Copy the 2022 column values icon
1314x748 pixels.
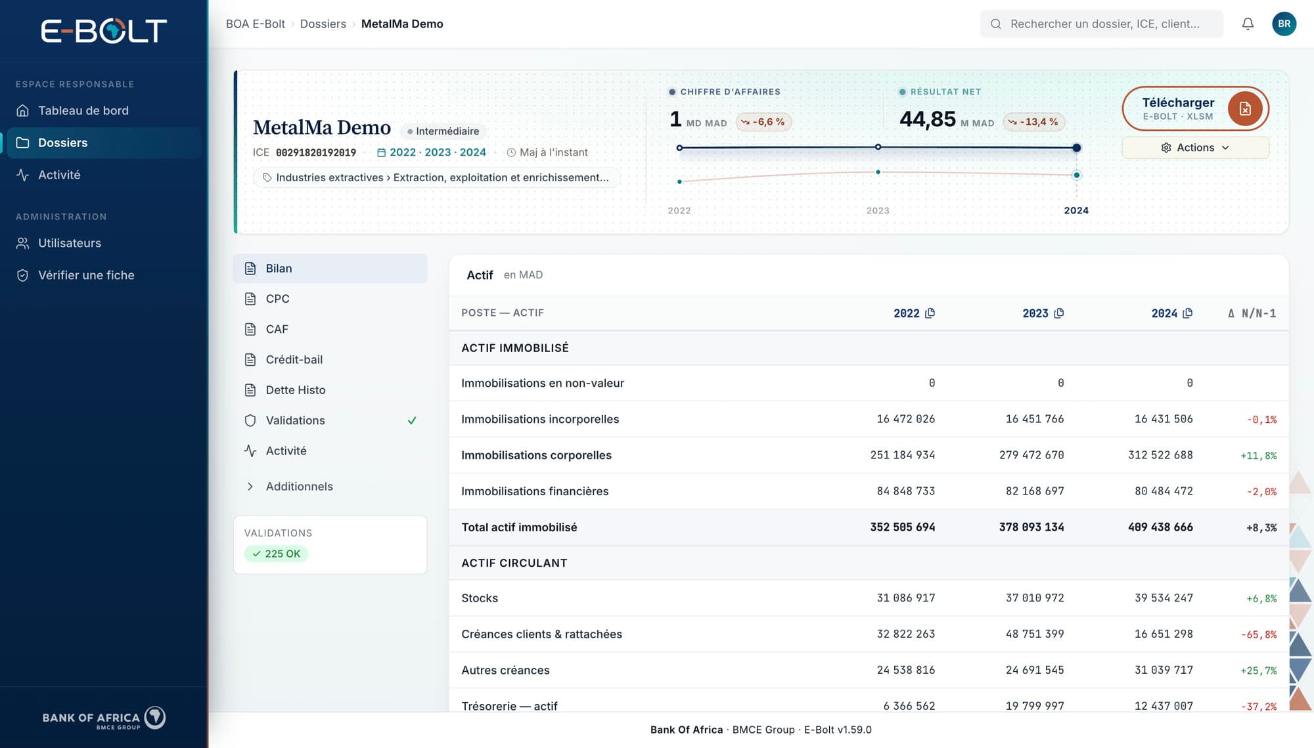pyautogui.click(x=930, y=313)
